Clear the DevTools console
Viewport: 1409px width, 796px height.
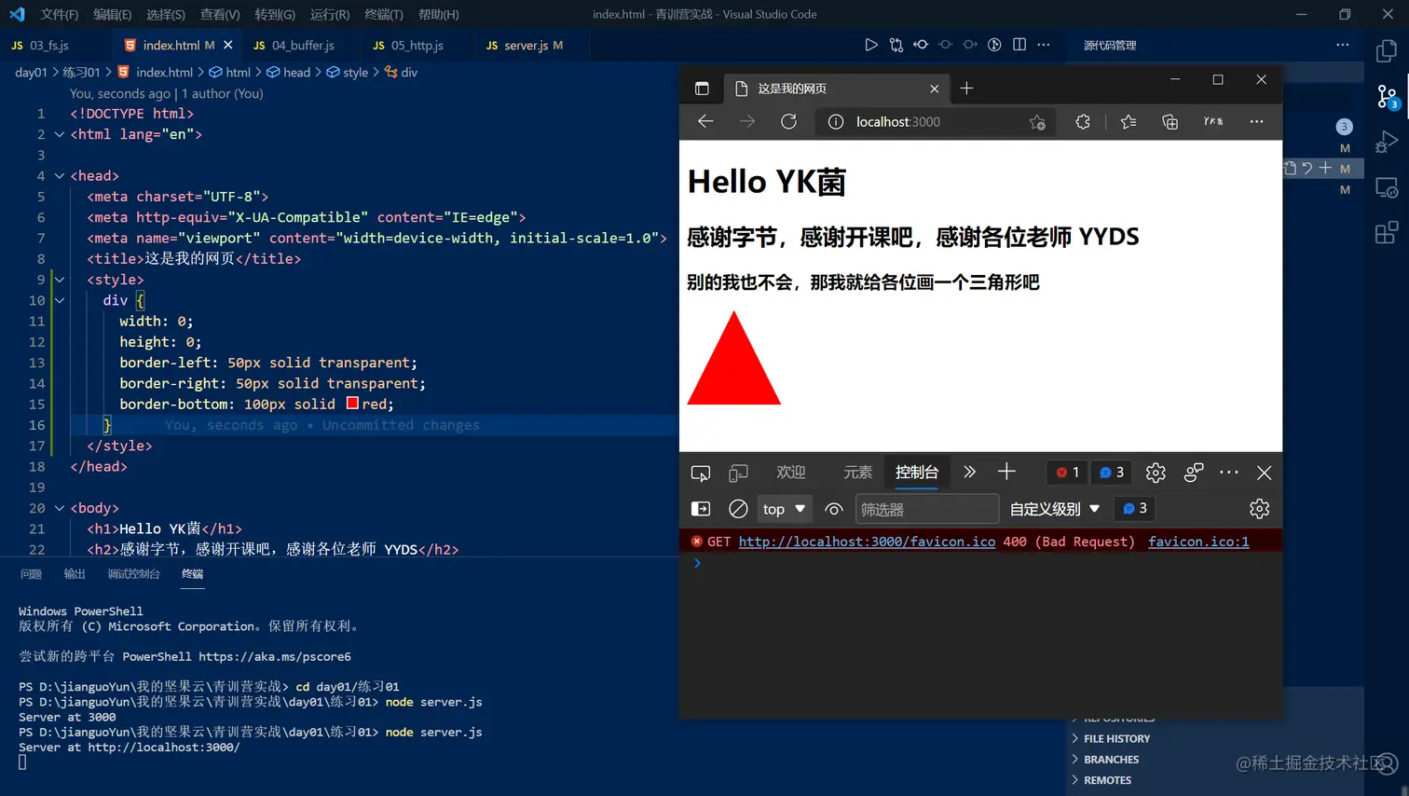[x=738, y=509]
